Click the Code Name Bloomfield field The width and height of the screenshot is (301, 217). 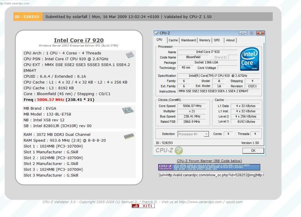click(x=193, y=57)
